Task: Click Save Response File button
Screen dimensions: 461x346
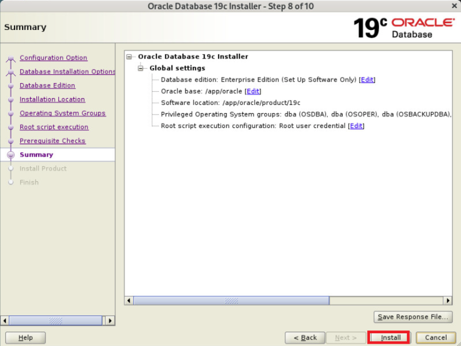Action: point(413,317)
